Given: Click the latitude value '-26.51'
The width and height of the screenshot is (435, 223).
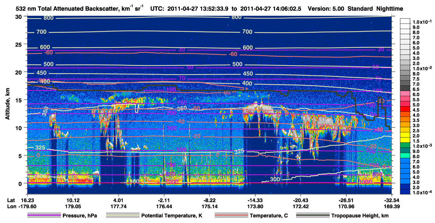Looking at the screenshot, I should [x=346, y=200].
